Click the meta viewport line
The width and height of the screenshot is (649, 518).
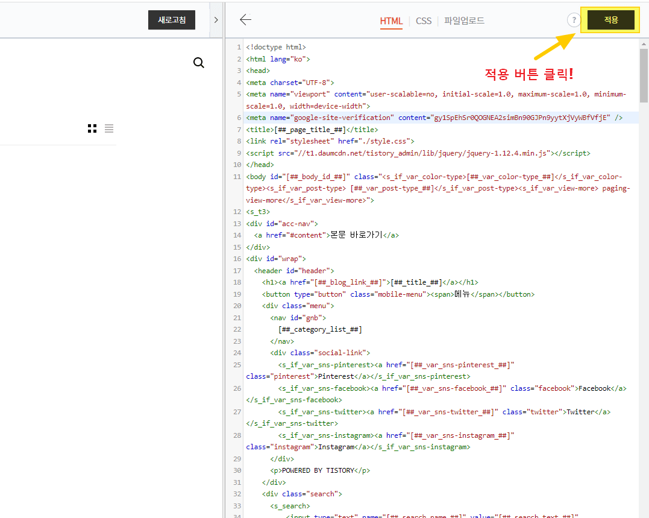pos(436,100)
